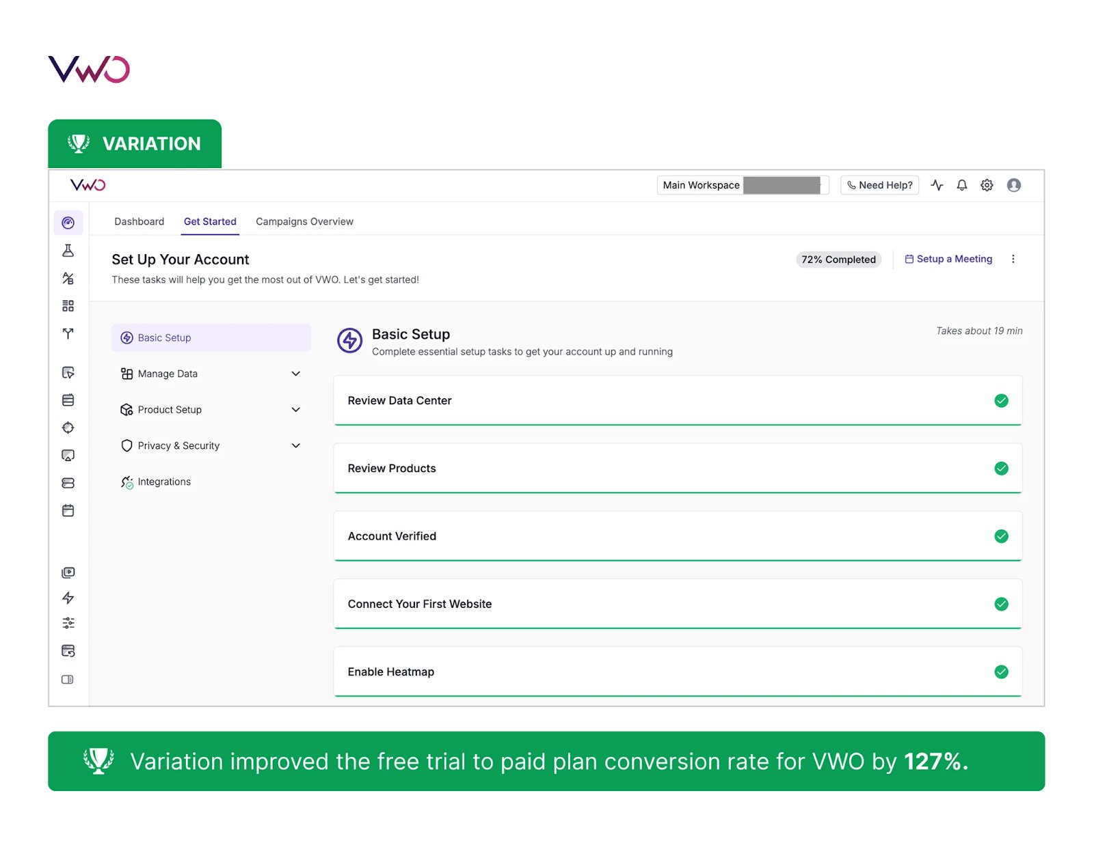Screen dimensions: 1094x847
Task: Click the 72% Completed progress badge
Action: 838,259
